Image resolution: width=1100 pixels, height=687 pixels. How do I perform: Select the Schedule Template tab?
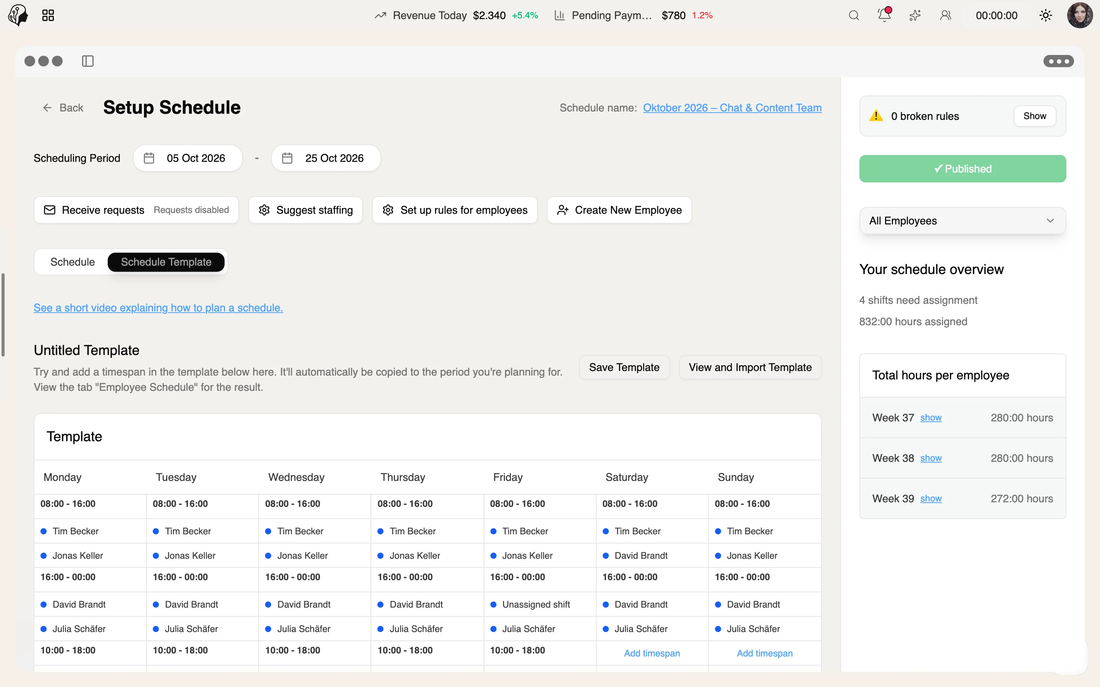pos(166,262)
